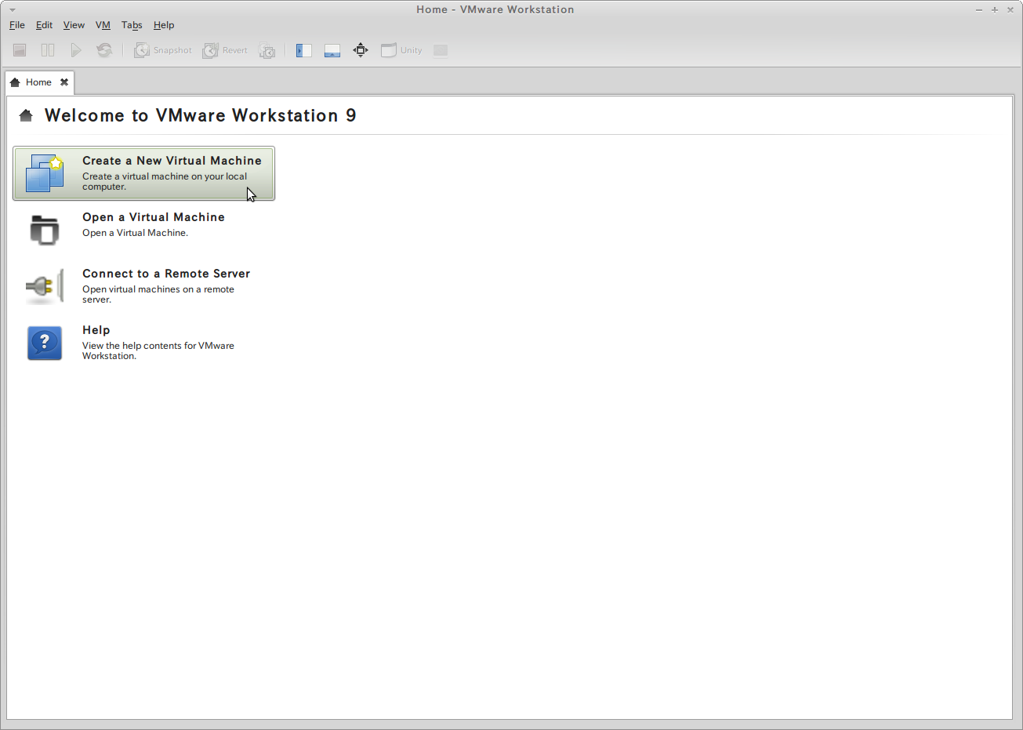Click the Snapshot toolbar button

(x=162, y=50)
